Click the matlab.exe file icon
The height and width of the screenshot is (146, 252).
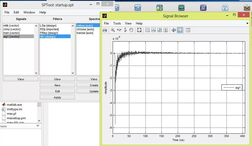(4, 104)
